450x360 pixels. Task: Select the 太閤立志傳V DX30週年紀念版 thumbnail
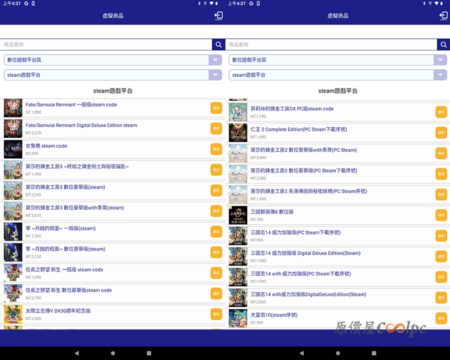pyautogui.click(x=13, y=314)
